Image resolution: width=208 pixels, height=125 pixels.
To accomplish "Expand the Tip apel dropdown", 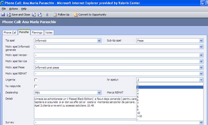I will coord(99,41).
